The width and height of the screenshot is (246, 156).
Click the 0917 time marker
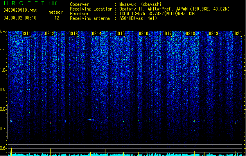point(167,34)
